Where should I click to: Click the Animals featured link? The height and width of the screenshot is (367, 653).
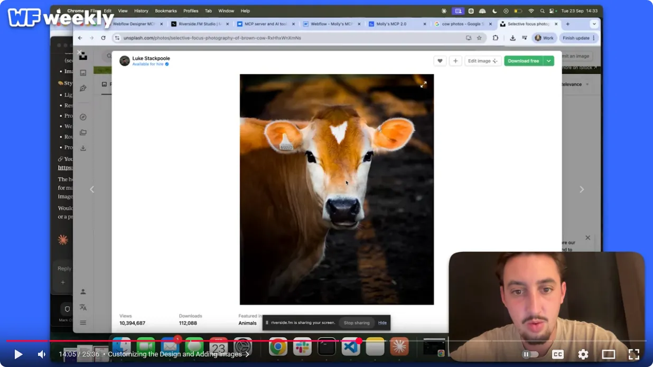247,323
